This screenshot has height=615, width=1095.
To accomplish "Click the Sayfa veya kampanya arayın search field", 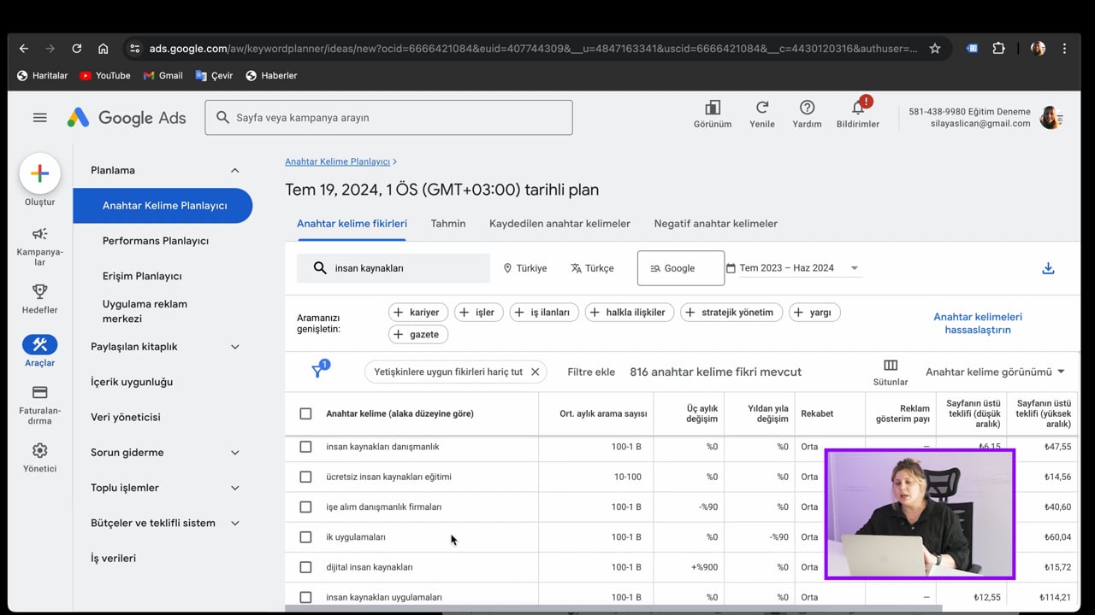I will pos(388,118).
